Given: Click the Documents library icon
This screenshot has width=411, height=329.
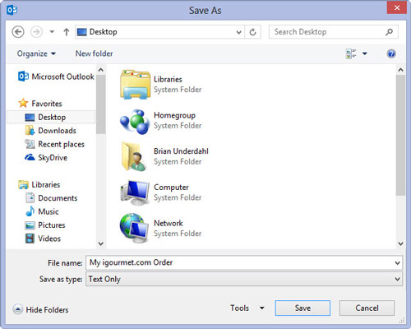Looking at the screenshot, I should pyautogui.click(x=30, y=198).
